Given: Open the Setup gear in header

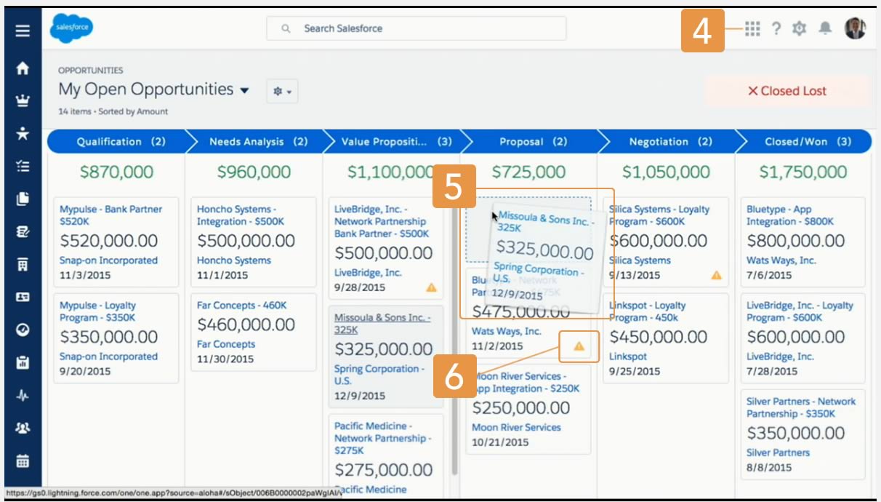Looking at the screenshot, I should pyautogui.click(x=800, y=28).
